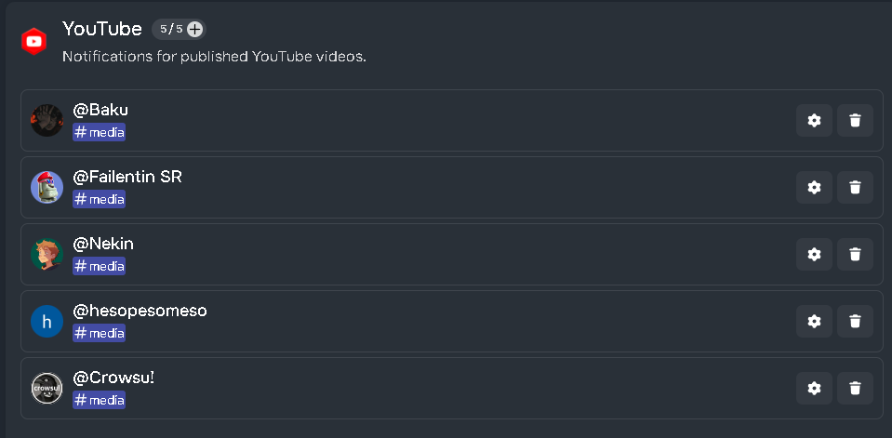892x438 pixels.
Task: Delete the @hesopesomeso notification entry
Action: pyautogui.click(x=855, y=322)
